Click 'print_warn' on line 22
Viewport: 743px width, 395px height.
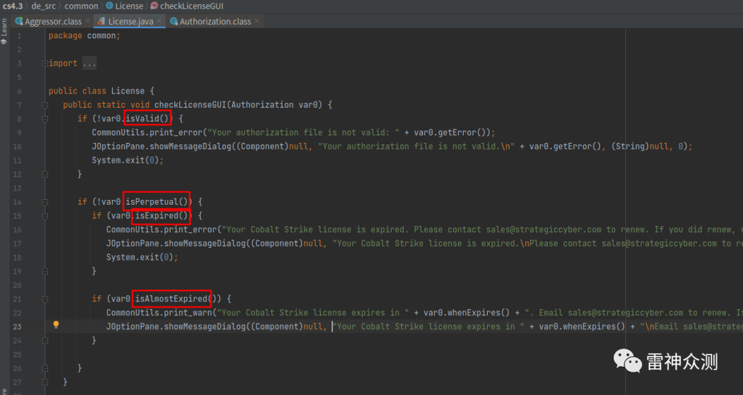click(x=188, y=313)
